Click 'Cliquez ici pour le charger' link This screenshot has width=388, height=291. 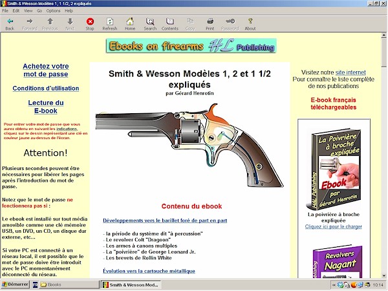point(333,226)
